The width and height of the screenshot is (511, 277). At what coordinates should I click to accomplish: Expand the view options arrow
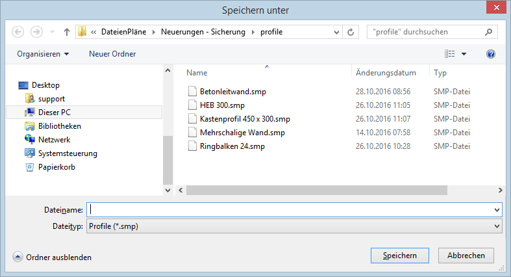pos(464,54)
